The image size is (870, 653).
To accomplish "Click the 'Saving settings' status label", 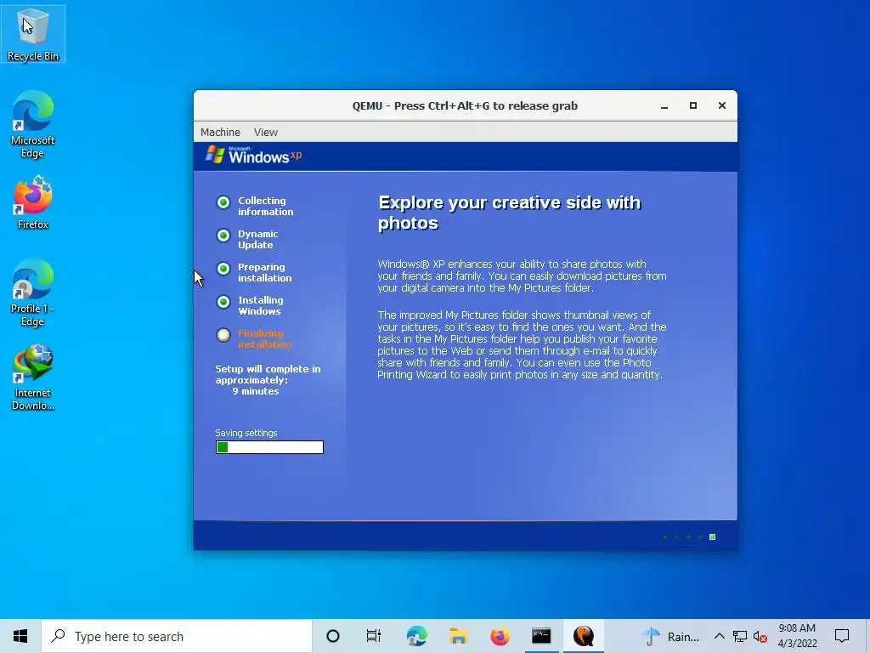I will [x=246, y=433].
